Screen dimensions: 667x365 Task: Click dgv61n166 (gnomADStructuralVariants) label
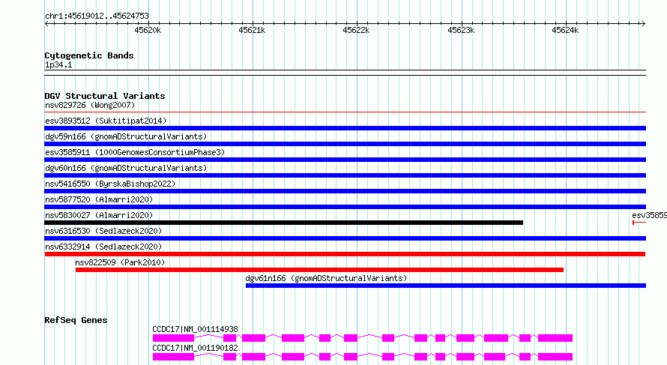(326, 278)
